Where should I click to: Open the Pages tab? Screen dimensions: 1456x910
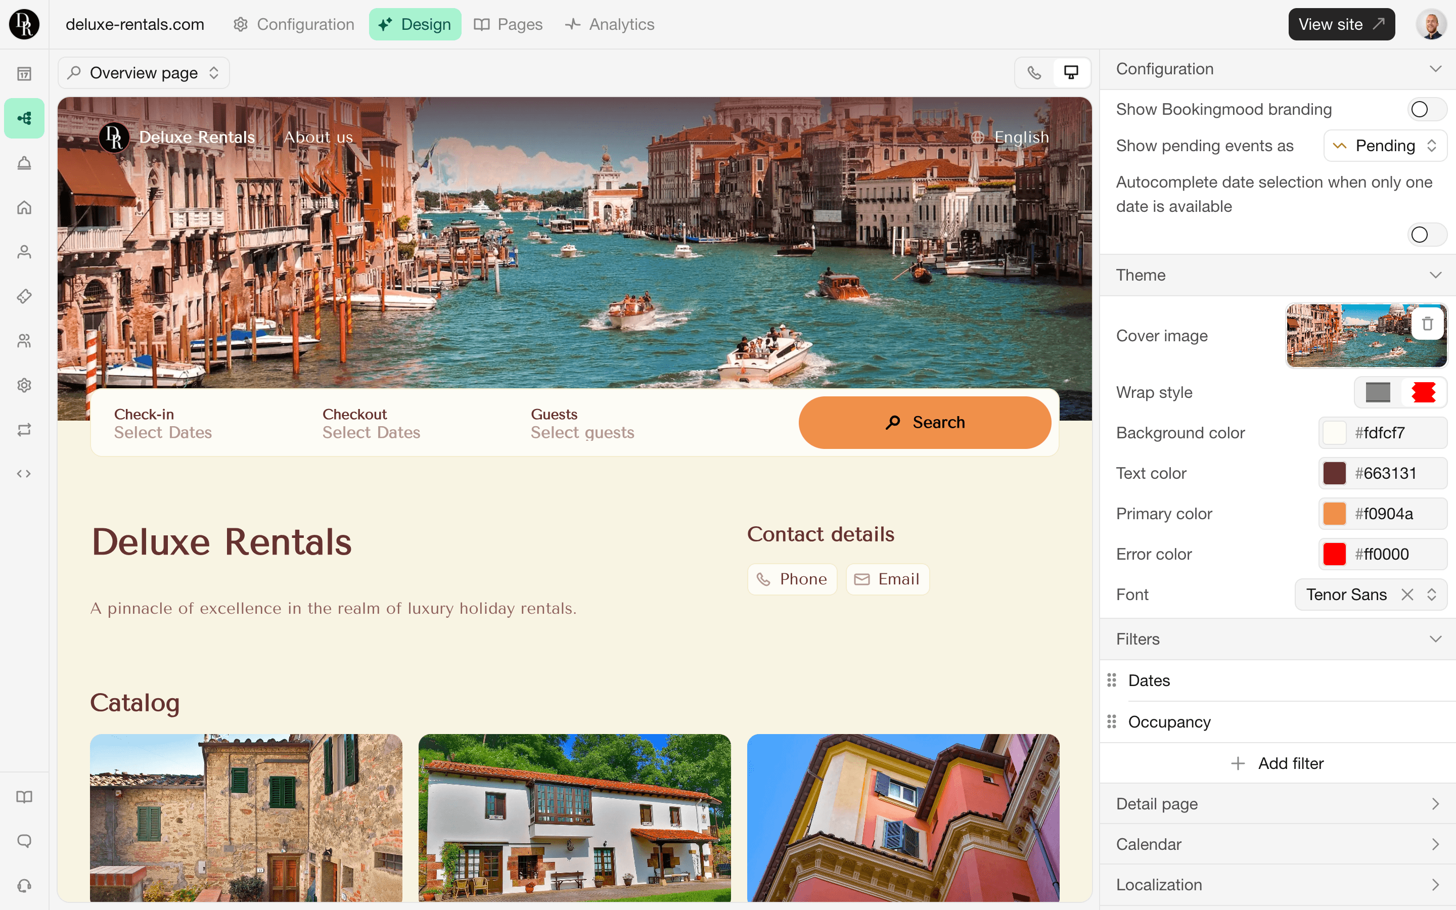(509, 24)
